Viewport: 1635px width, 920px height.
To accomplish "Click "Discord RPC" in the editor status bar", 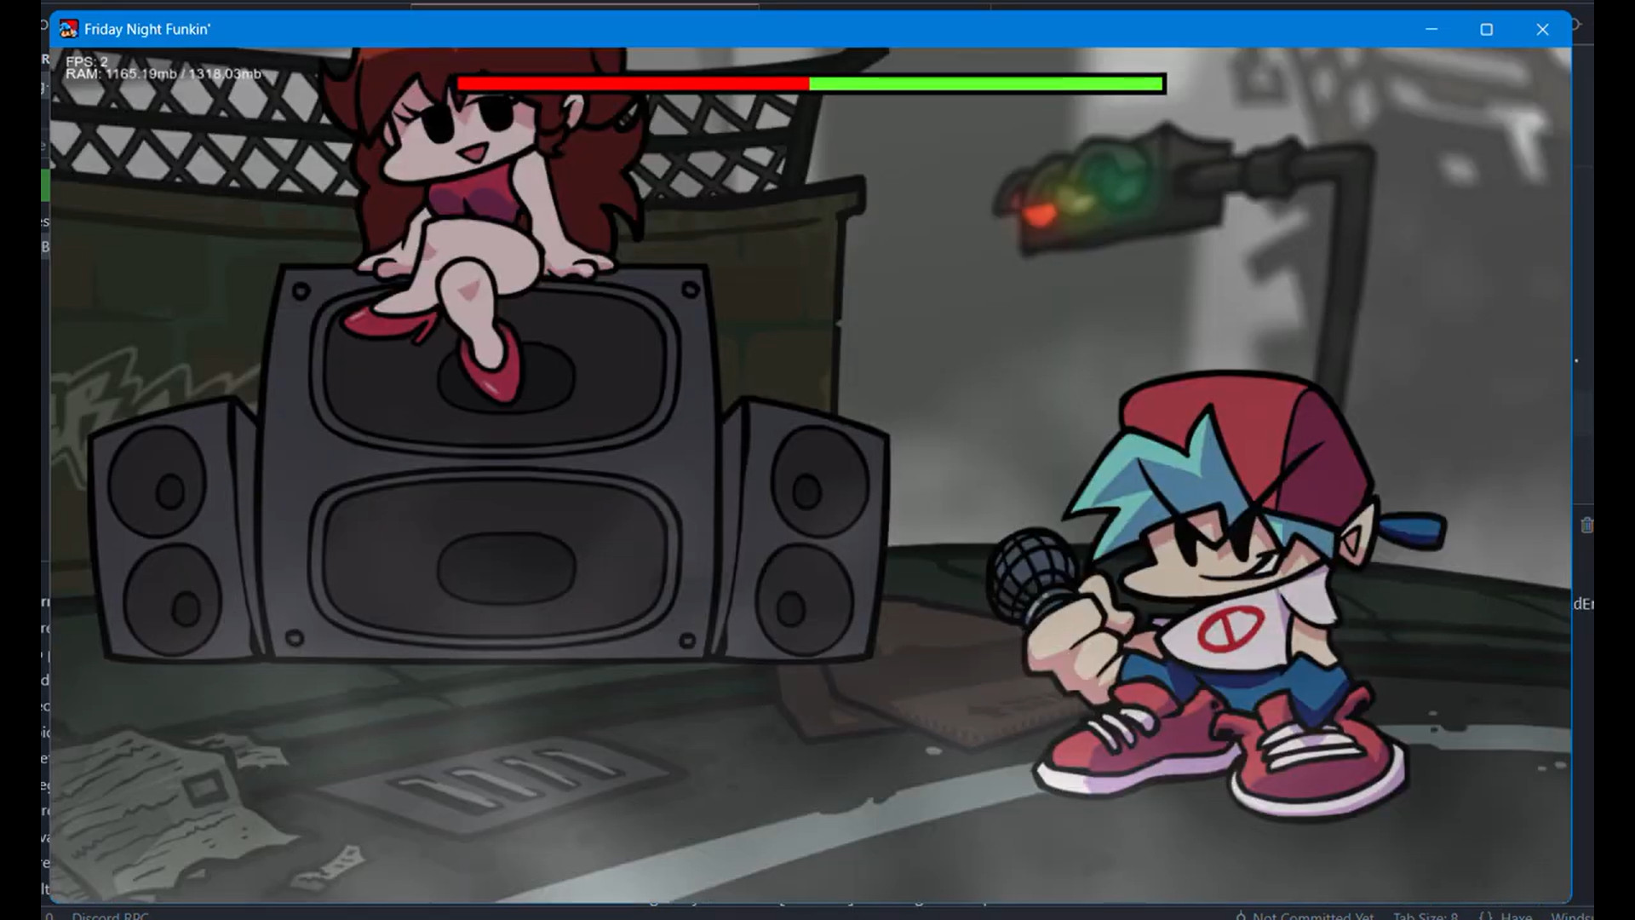I will (x=111, y=916).
